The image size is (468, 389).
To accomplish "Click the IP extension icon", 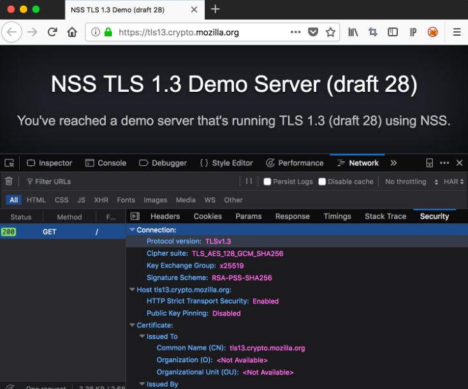I will [413, 32].
